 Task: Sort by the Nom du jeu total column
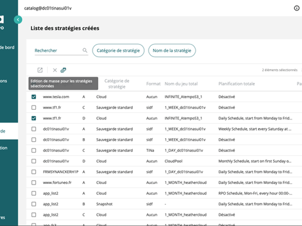click(x=181, y=83)
